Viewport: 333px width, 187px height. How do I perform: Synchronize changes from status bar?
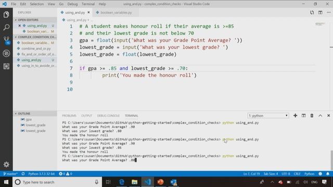(23, 174)
